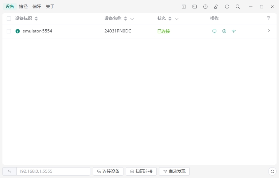
Task: Select the emulator-5554 device identifier text
Action: (37, 31)
